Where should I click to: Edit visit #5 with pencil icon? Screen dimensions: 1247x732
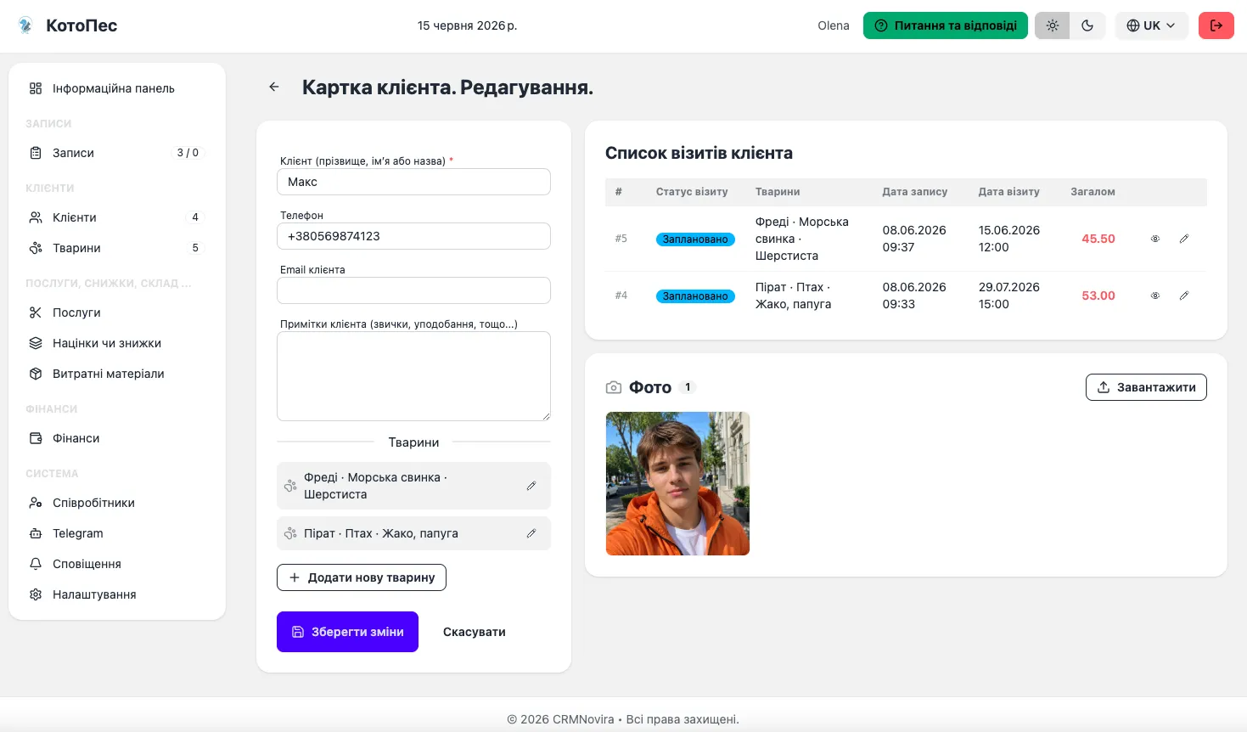coord(1184,239)
